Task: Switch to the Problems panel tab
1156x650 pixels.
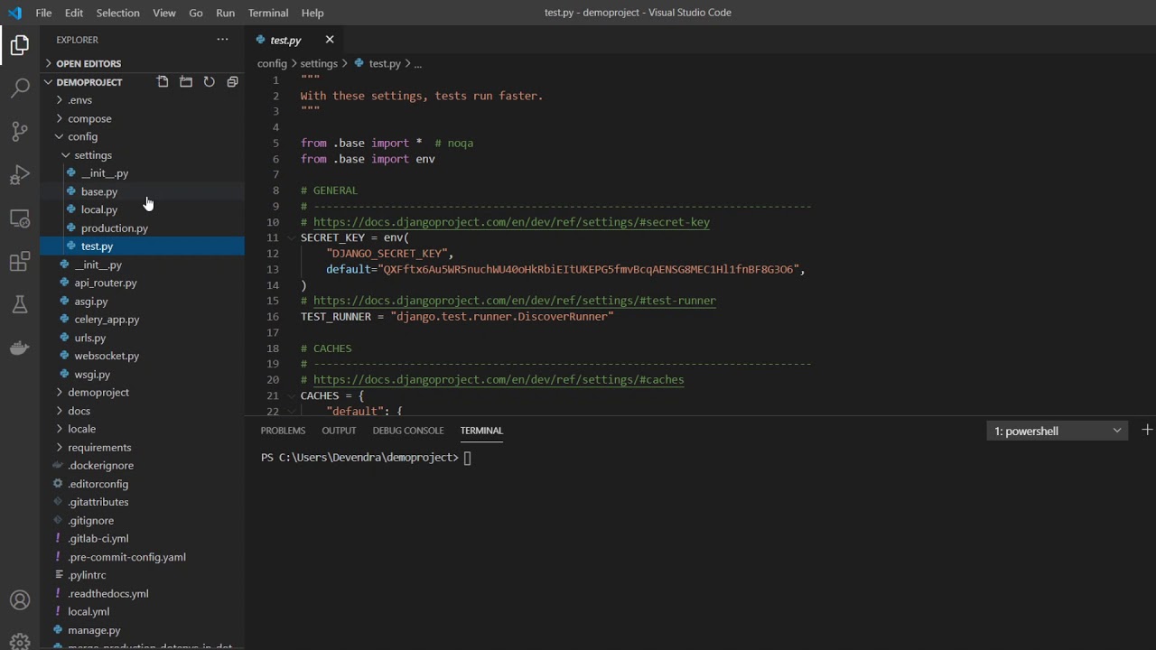Action: [283, 431]
